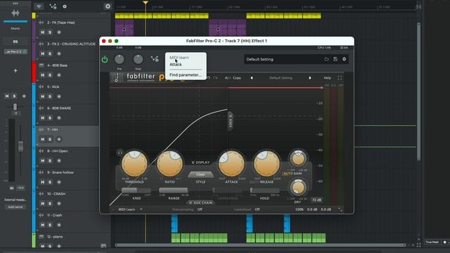Click the THRESHOLD knob
The image size is (450, 253).
pyautogui.click(x=134, y=164)
